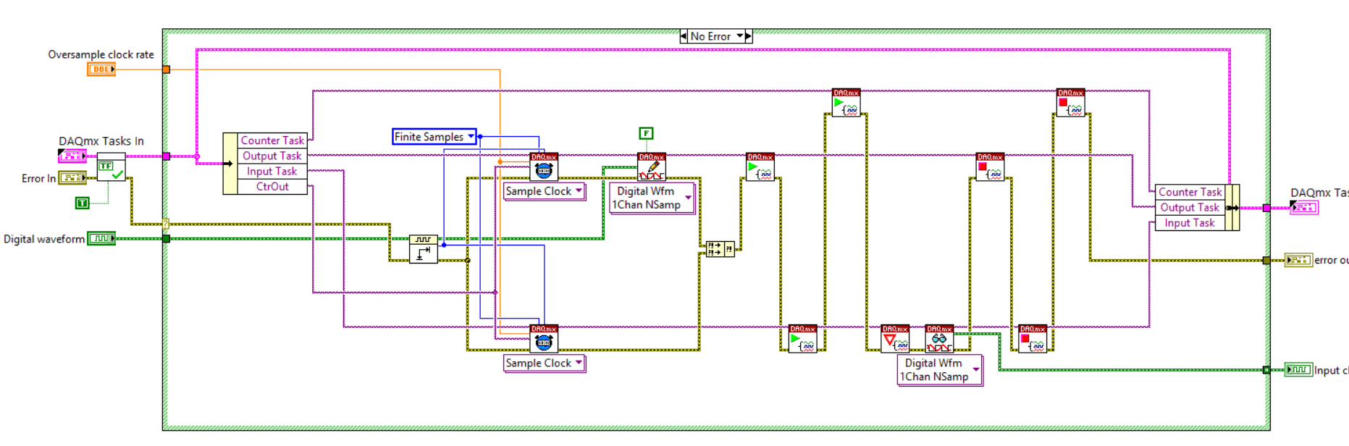Click the pink input tunnel on case border
This screenshot has width=1349, height=446.
pos(166,156)
